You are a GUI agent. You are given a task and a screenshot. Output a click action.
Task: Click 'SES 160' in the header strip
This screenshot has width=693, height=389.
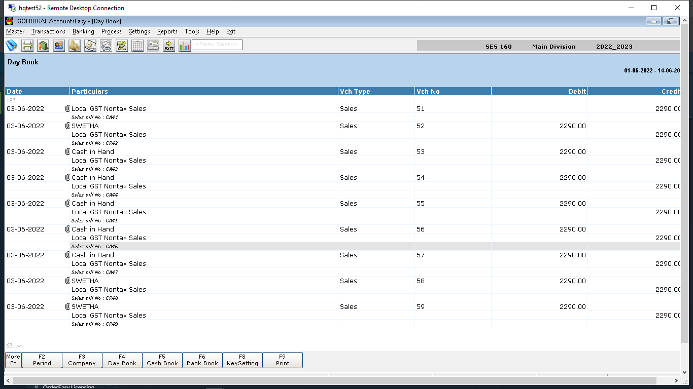(x=499, y=47)
